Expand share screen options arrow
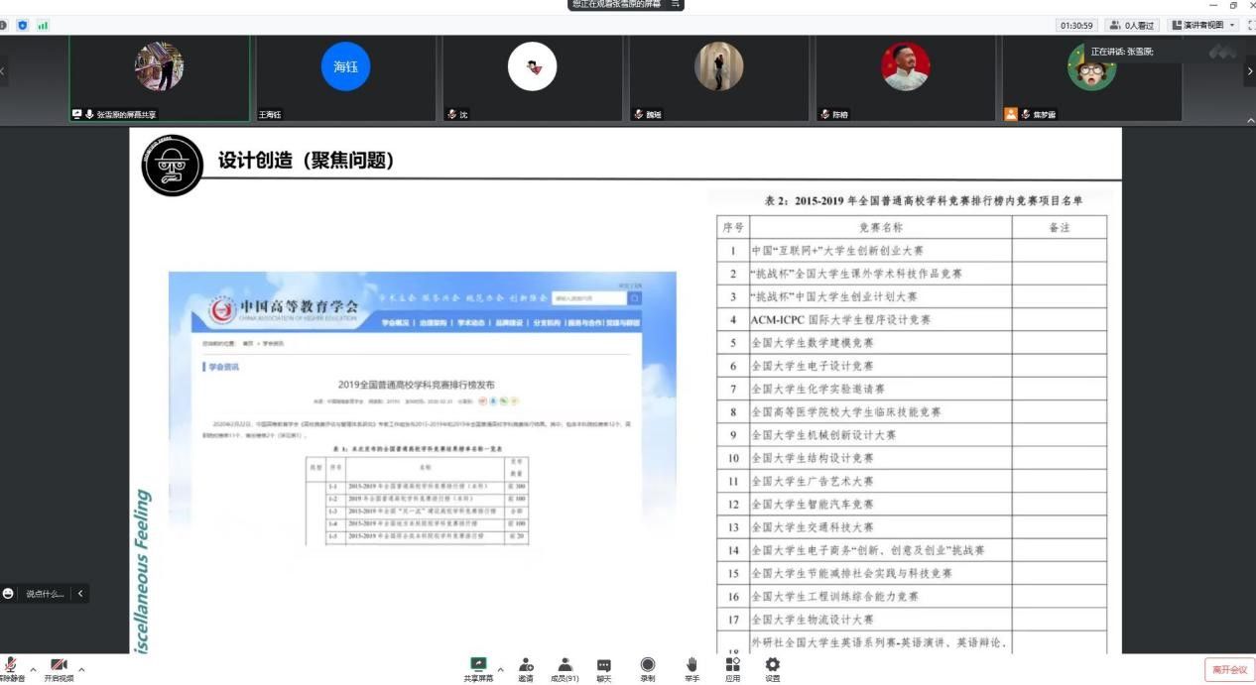Viewport: 1256px width, 685px height. tap(500, 669)
